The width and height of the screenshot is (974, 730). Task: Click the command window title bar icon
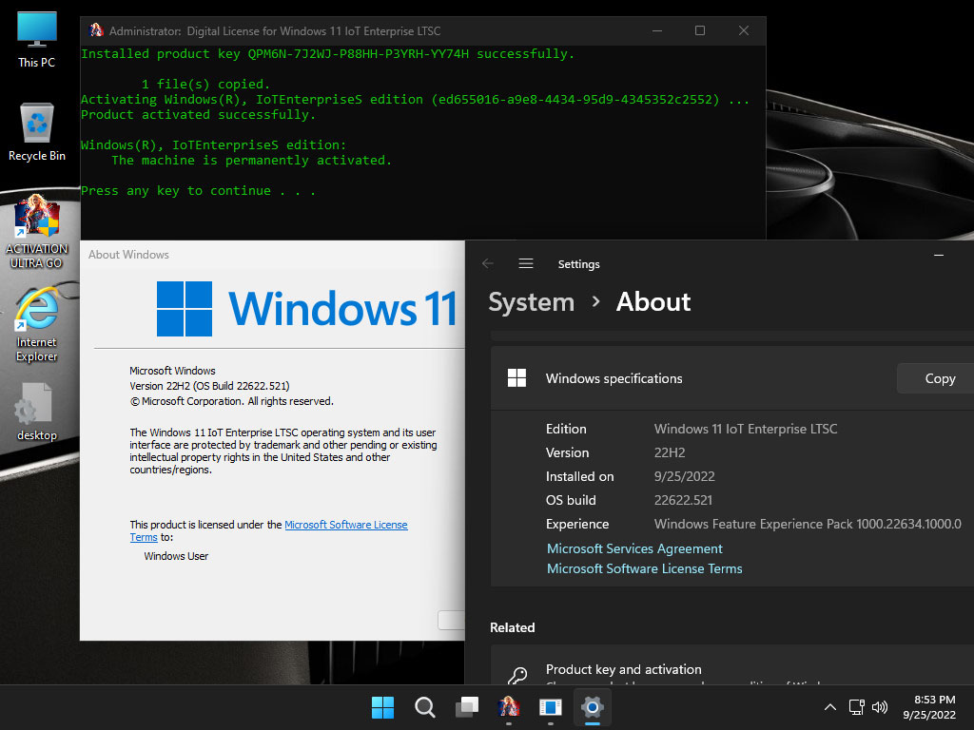point(96,30)
